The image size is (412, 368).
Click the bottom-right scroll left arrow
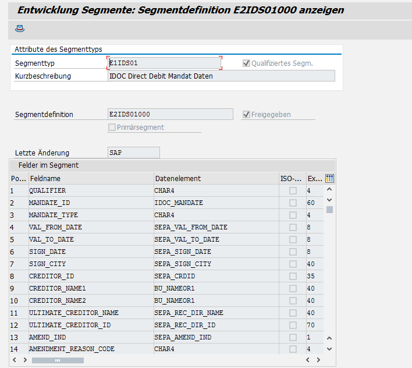(308, 360)
